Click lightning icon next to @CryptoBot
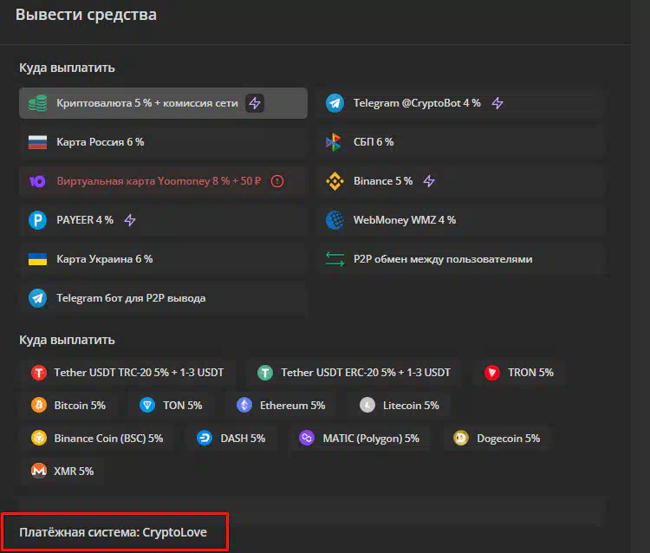The image size is (650, 553). tap(497, 103)
